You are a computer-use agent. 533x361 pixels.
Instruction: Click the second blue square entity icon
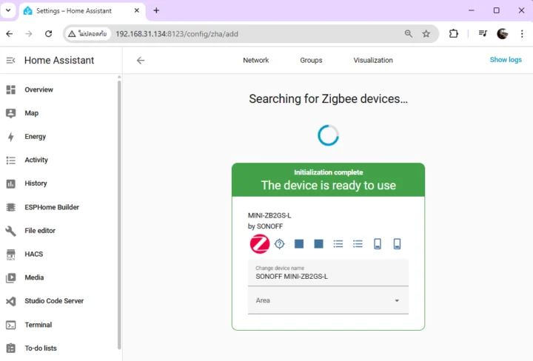tap(318, 244)
